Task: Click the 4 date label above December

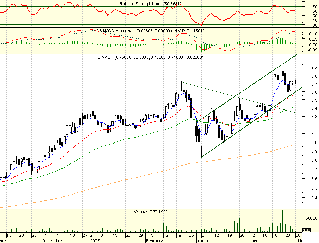Action: (46, 236)
